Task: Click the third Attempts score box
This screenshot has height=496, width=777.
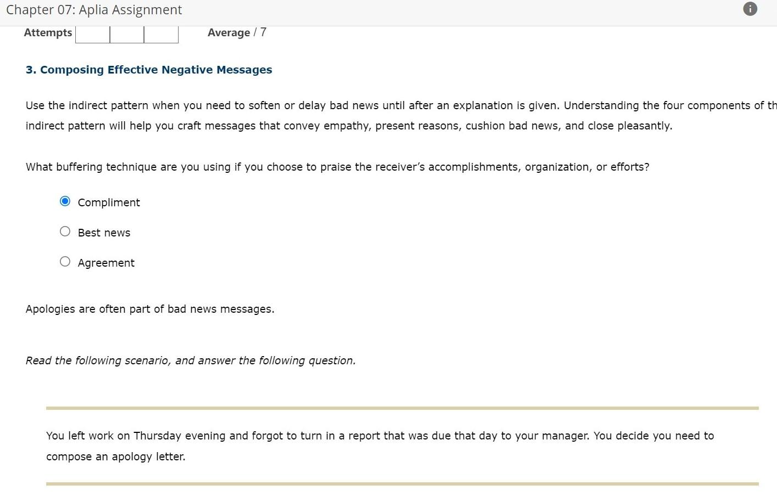Action: coord(161,33)
